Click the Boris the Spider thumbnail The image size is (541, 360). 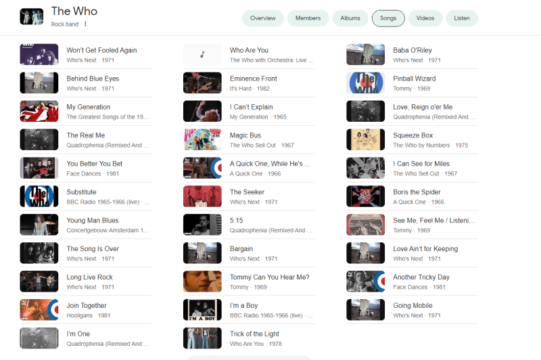click(x=365, y=196)
